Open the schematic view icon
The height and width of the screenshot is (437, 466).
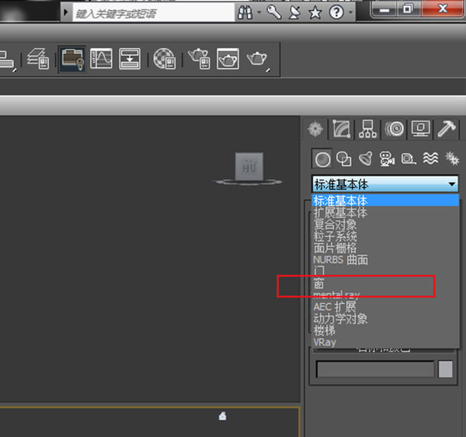point(130,58)
